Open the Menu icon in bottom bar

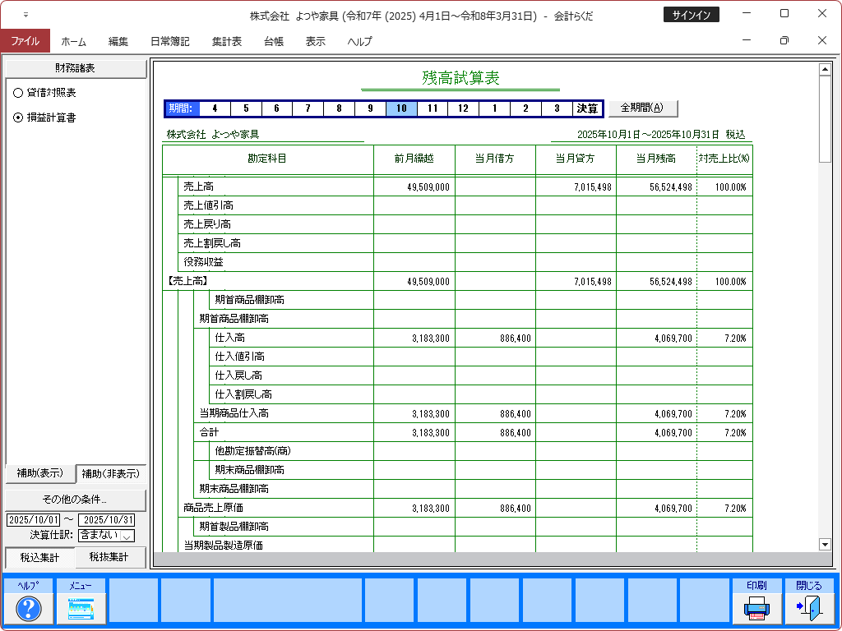point(81,608)
